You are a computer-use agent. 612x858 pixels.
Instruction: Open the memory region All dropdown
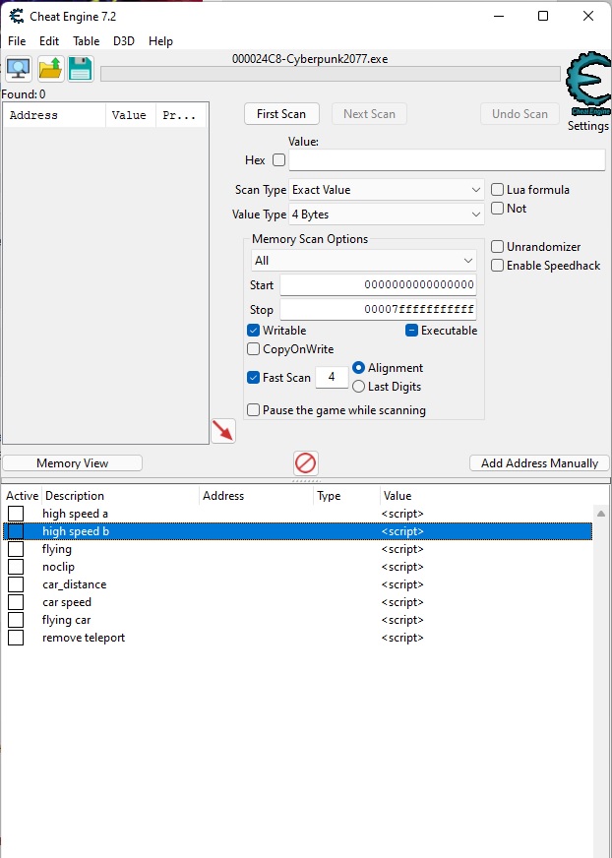(x=364, y=261)
